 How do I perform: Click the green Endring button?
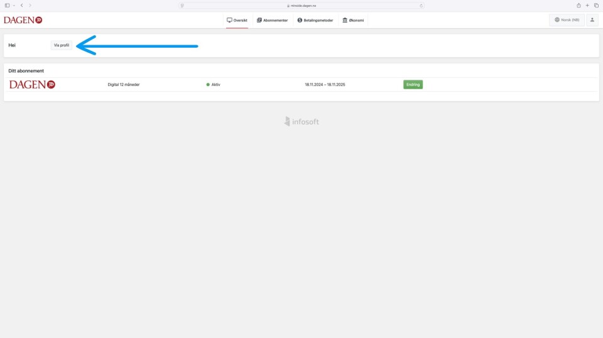point(413,84)
